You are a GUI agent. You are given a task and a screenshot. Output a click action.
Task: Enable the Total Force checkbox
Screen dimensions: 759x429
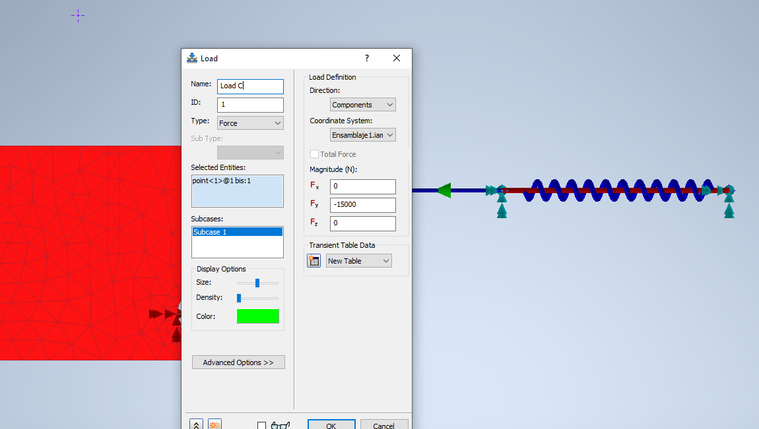[315, 153]
